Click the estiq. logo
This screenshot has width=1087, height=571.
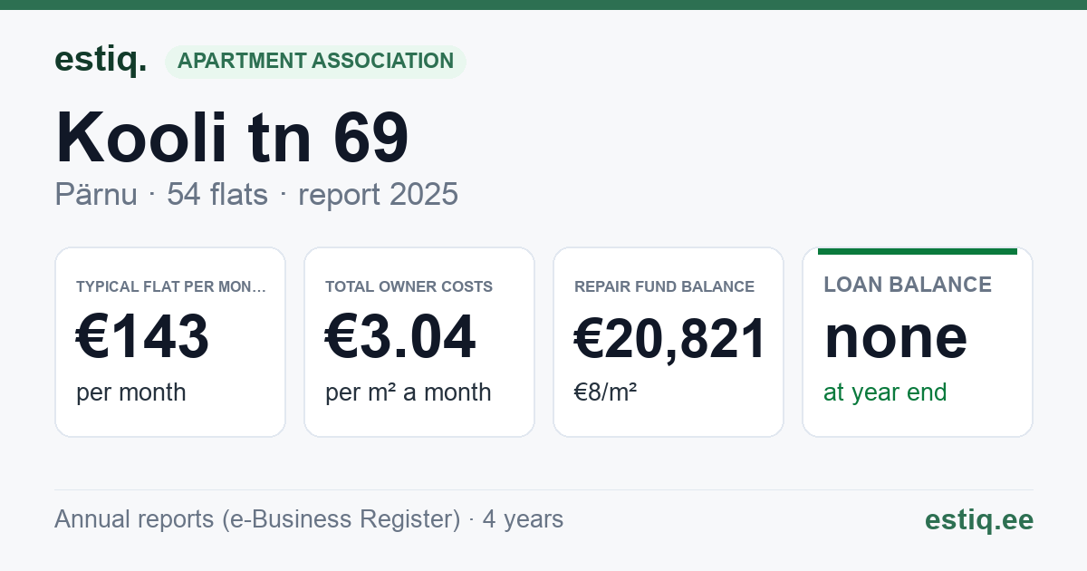click(x=101, y=60)
